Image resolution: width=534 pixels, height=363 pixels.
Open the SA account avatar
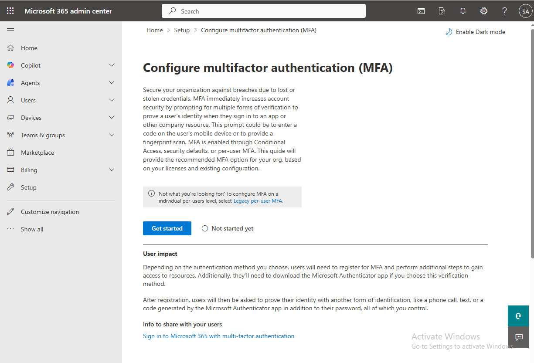tap(525, 11)
